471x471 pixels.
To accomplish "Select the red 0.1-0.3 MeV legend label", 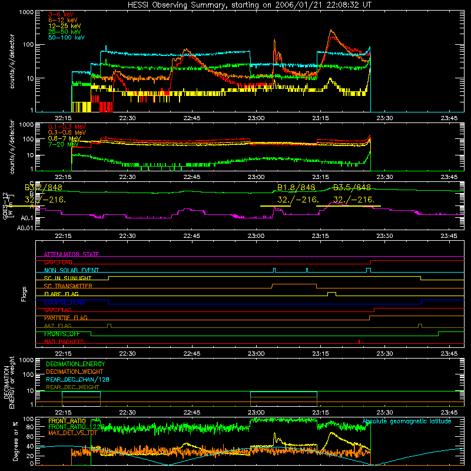I will (x=67, y=127).
